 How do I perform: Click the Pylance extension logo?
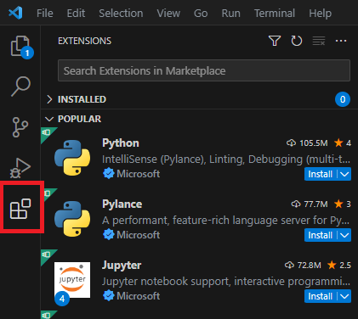[72, 219]
